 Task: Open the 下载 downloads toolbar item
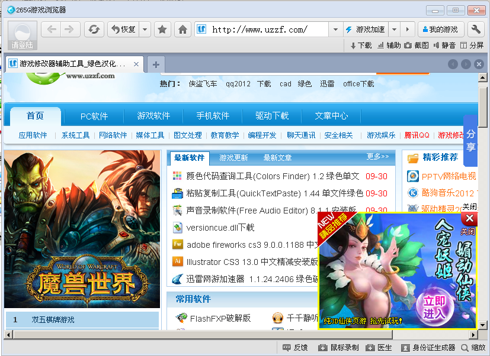tap(361, 46)
